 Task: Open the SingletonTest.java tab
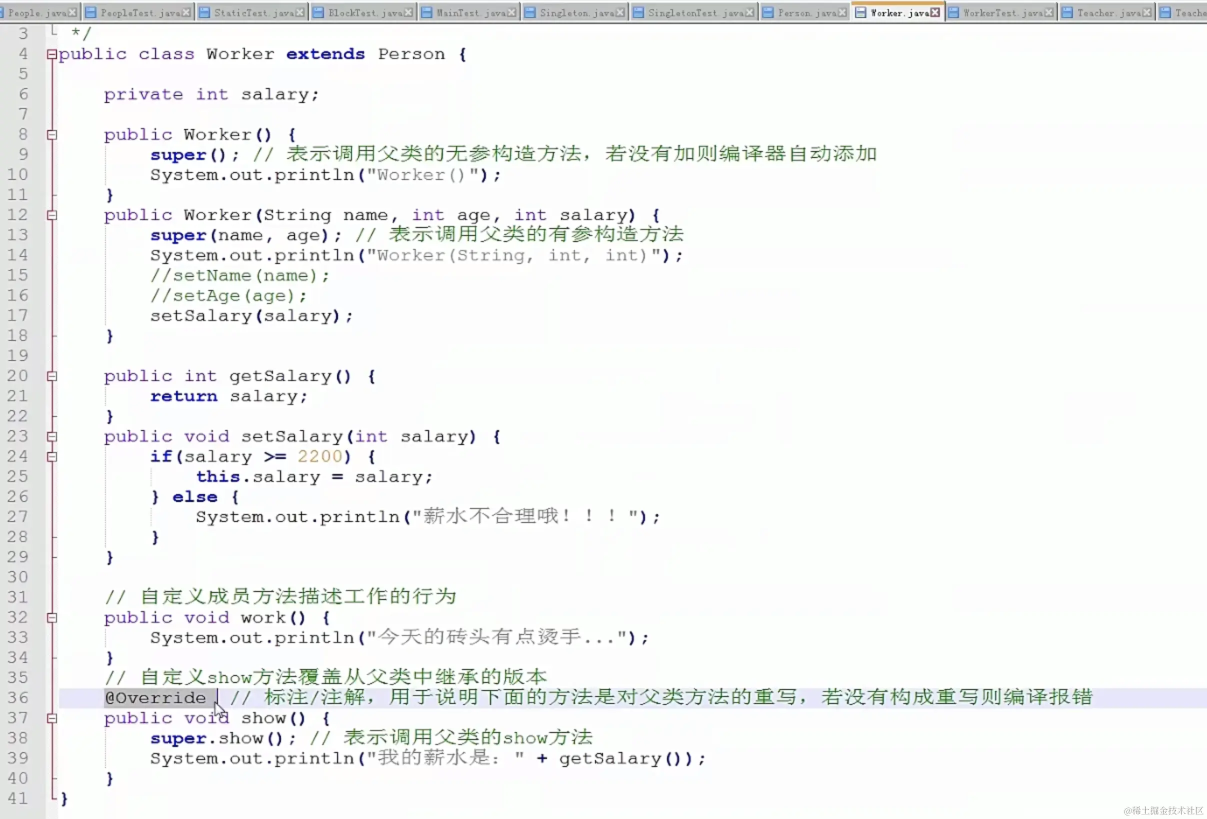(694, 13)
